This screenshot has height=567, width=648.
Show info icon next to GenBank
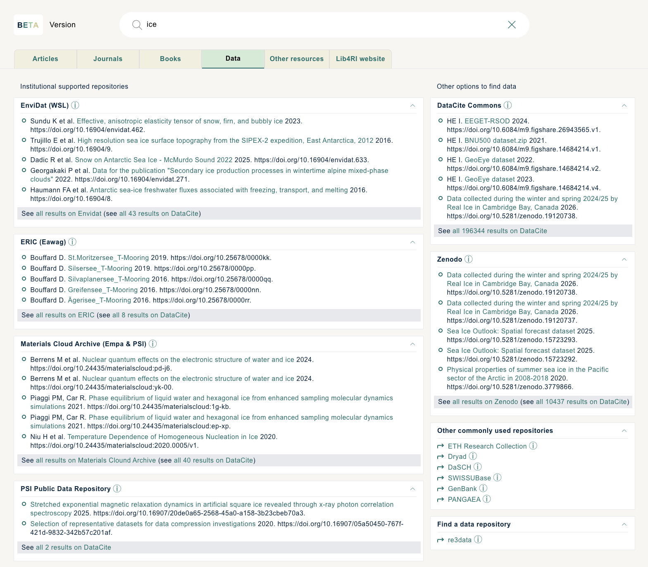pos(483,488)
